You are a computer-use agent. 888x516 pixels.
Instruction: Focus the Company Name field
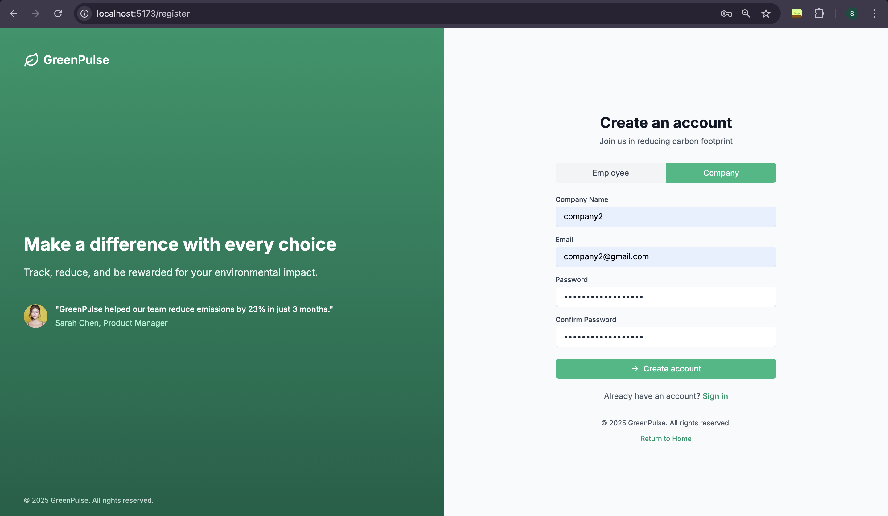(665, 217)
